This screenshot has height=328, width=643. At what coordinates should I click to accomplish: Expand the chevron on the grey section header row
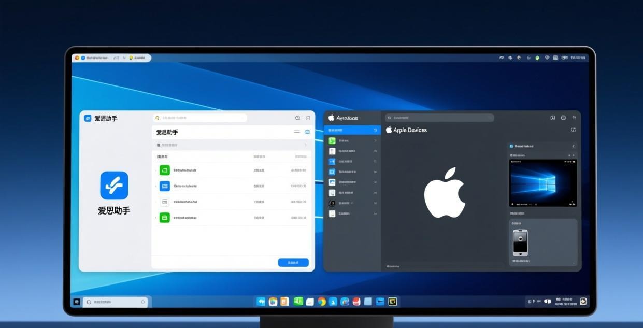(305, 145)
